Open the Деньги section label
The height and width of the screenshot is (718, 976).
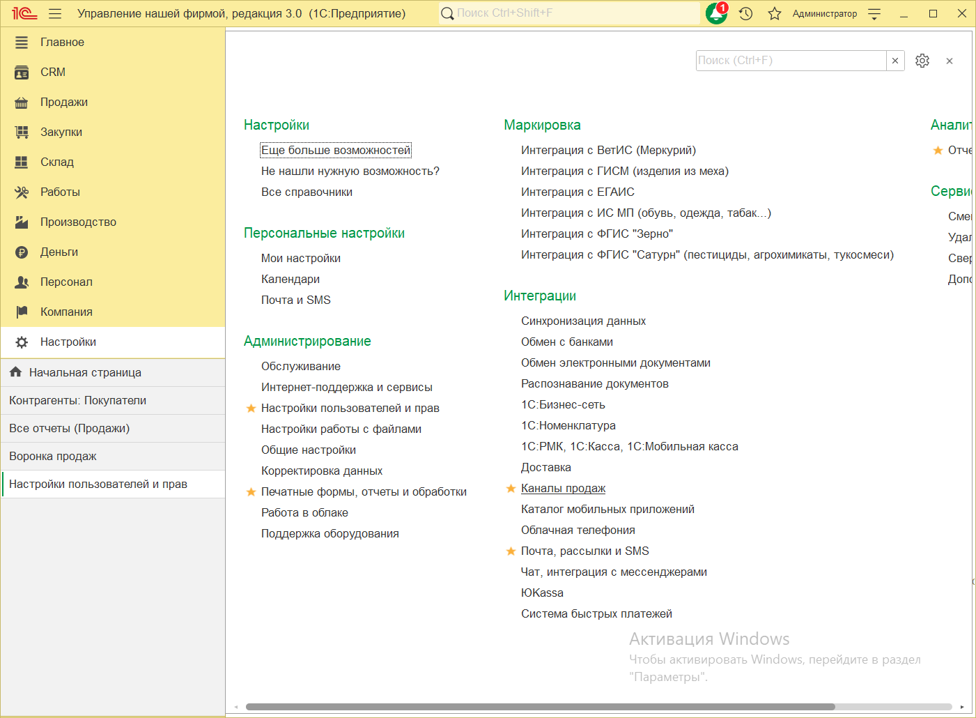[59, 252]
